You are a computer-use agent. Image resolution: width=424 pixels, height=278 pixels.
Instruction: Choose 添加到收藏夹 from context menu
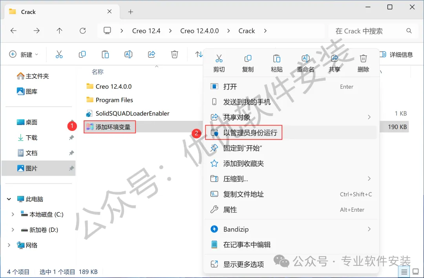coord(291,164)
